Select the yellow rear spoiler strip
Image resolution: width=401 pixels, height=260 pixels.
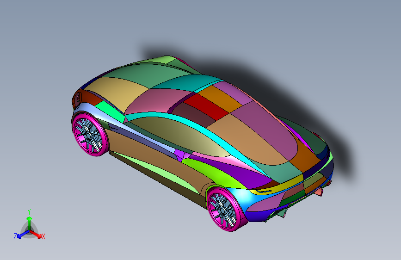[x=278, y=186]
